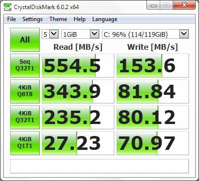Click the CrystalDiskMark title bar app icon
Image resolution: width=199 pixels, height=181 pixels.
(8, 7)
